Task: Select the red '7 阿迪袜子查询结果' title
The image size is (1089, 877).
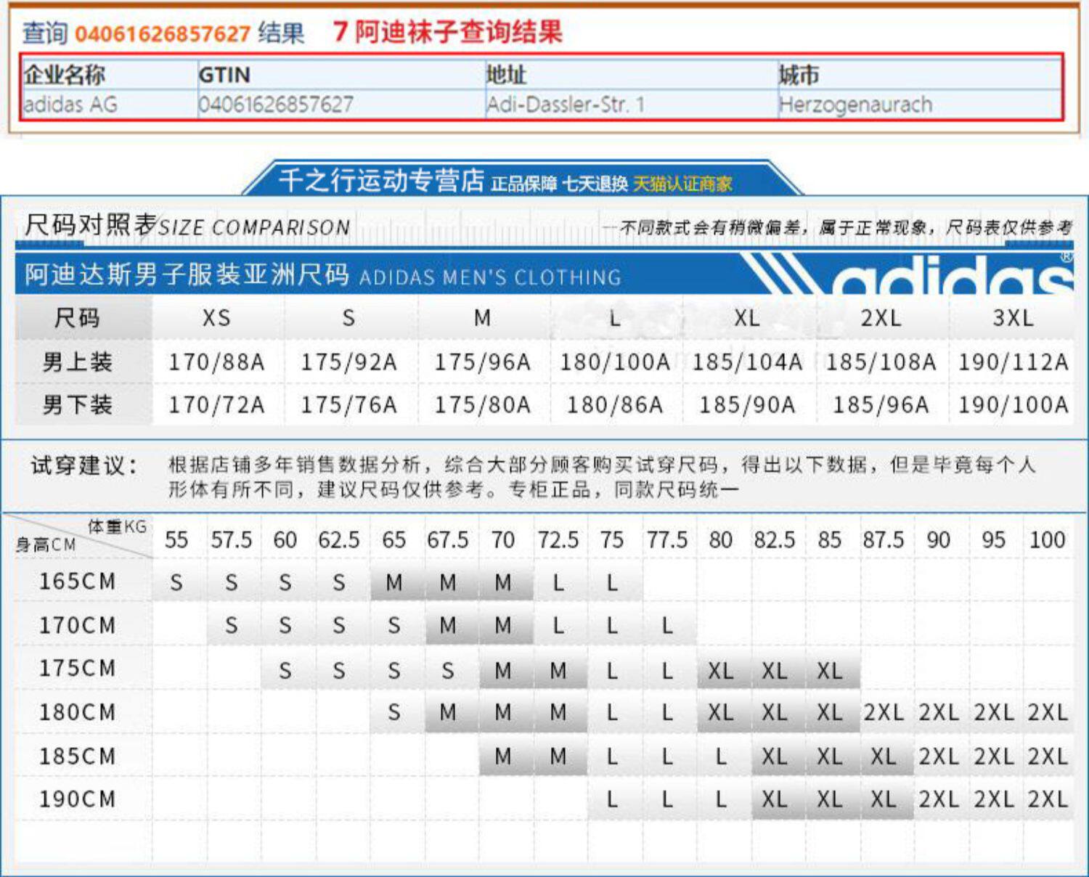Action: pyautogui.click(x=447, y=32)
